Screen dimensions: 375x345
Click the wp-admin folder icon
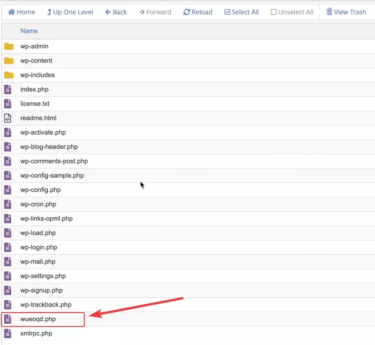(x=9, y=46)
